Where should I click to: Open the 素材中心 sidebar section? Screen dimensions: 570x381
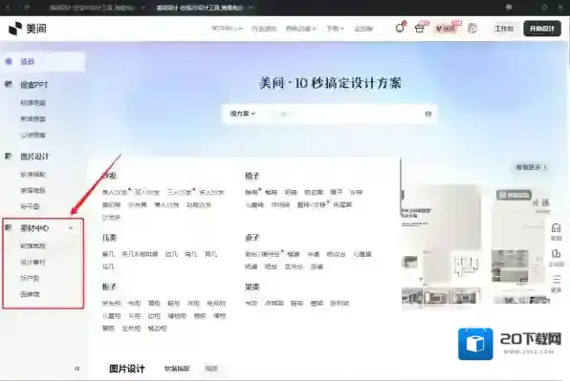[x=34, y=228]
